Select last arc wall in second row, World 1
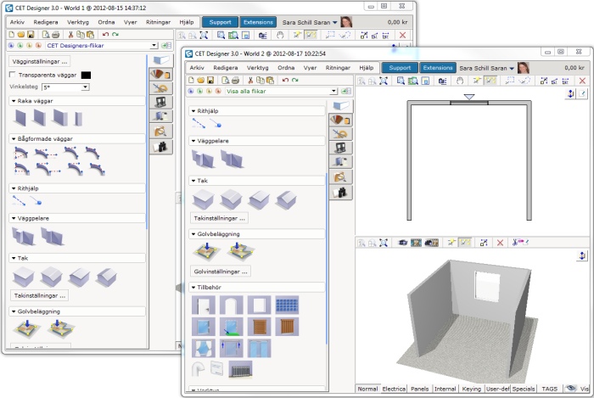The height and width of the screenshot is (398, 594). tap(97, 169)
